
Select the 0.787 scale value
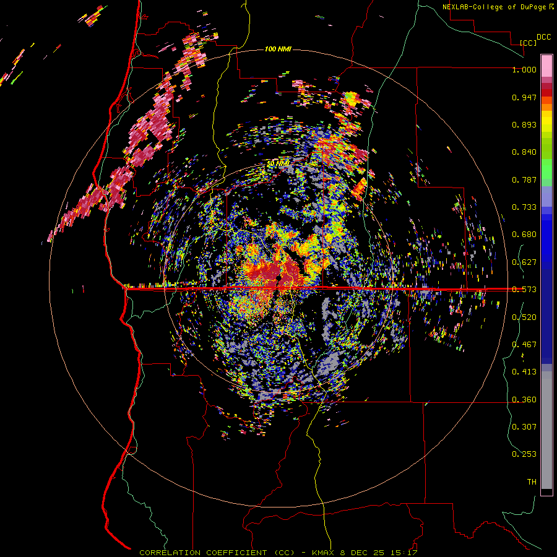pos(524,179)
